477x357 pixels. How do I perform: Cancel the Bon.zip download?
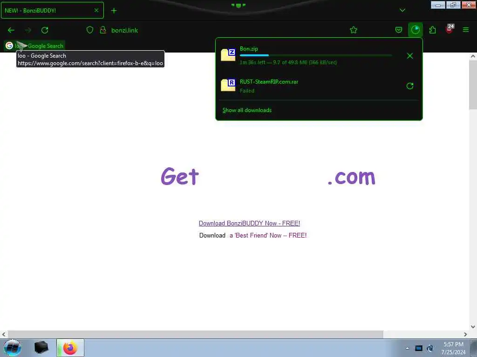tap(410, 56)
